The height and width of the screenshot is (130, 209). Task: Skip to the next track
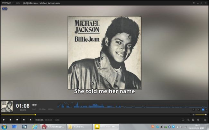(x=24, y=120)
